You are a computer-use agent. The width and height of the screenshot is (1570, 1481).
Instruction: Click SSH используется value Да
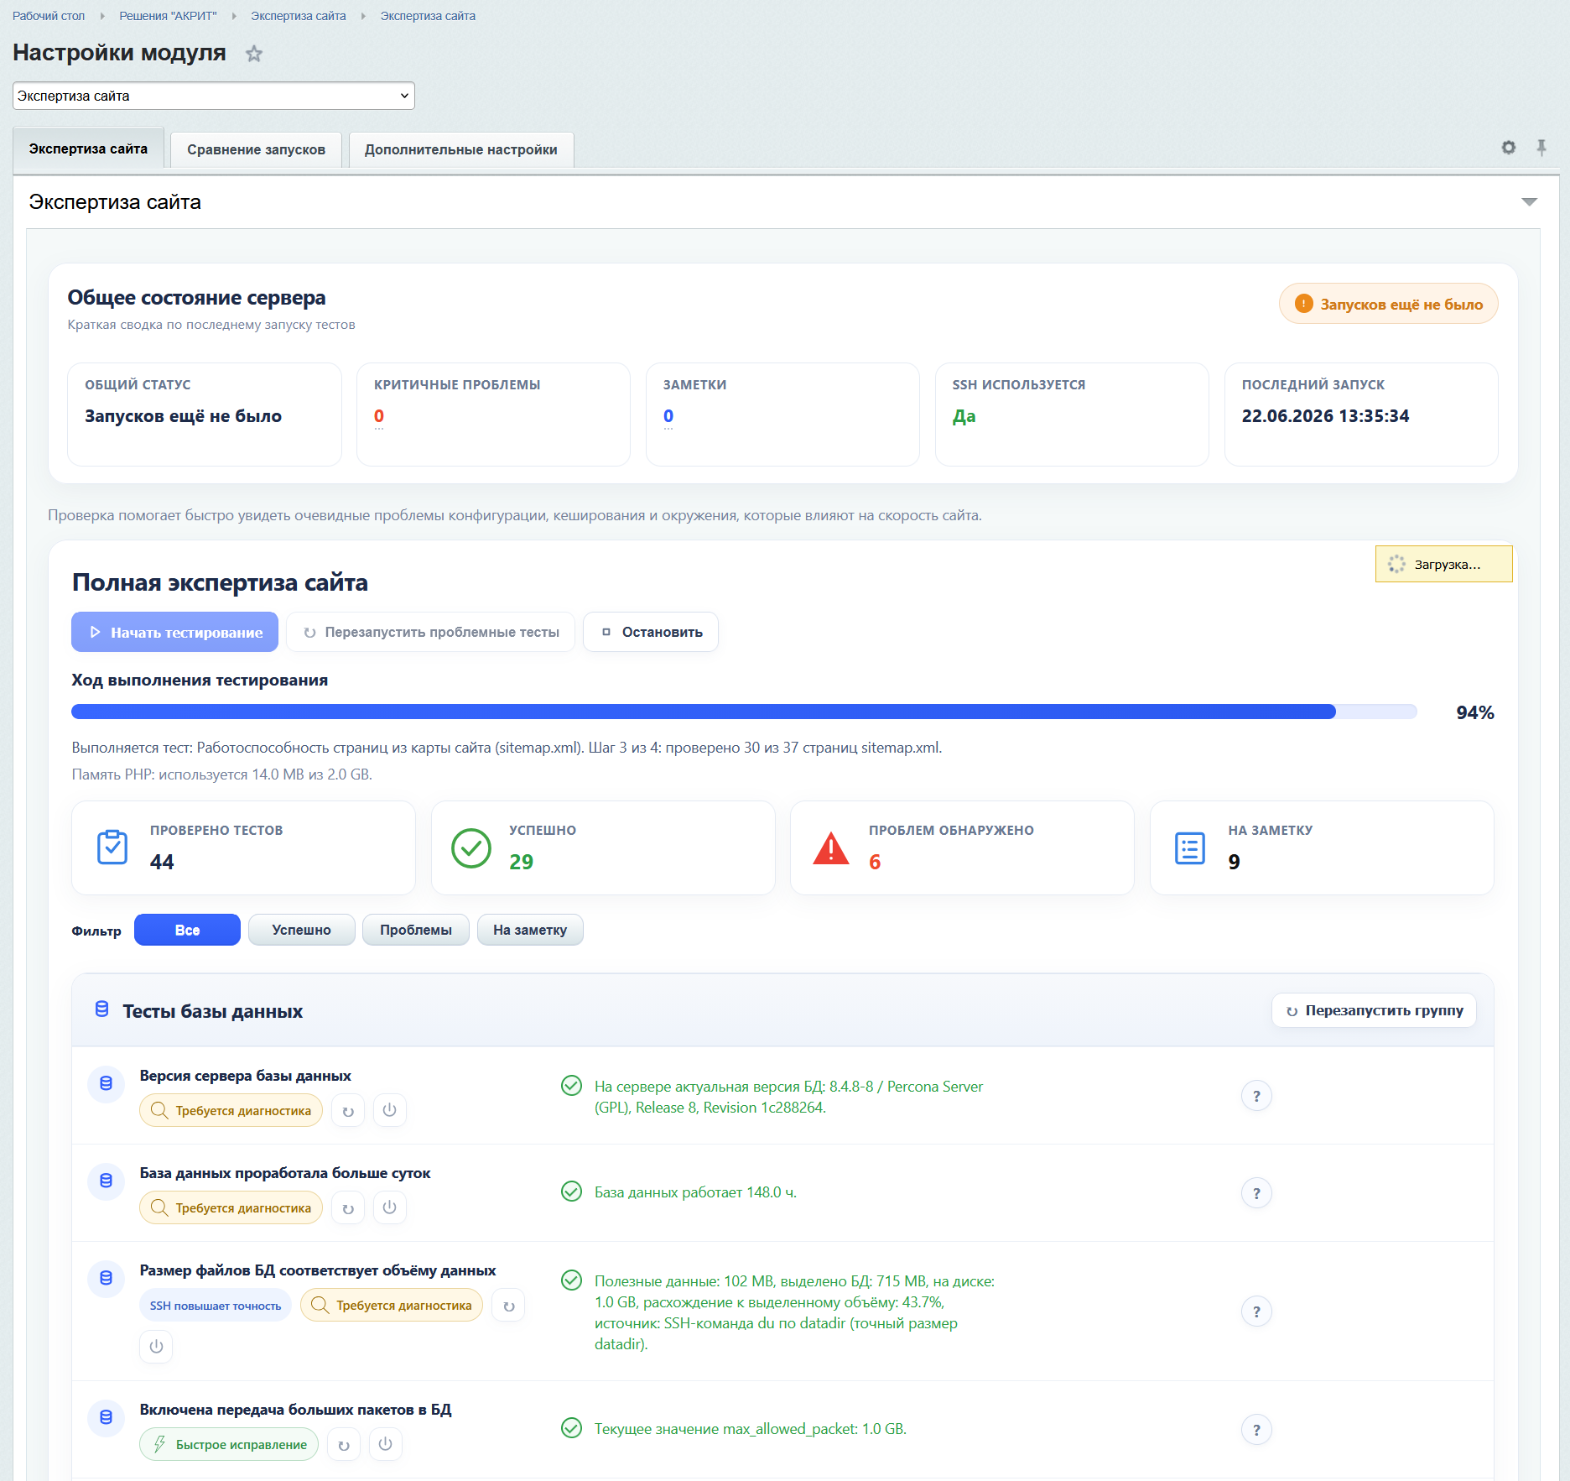(x=964, y=416)
